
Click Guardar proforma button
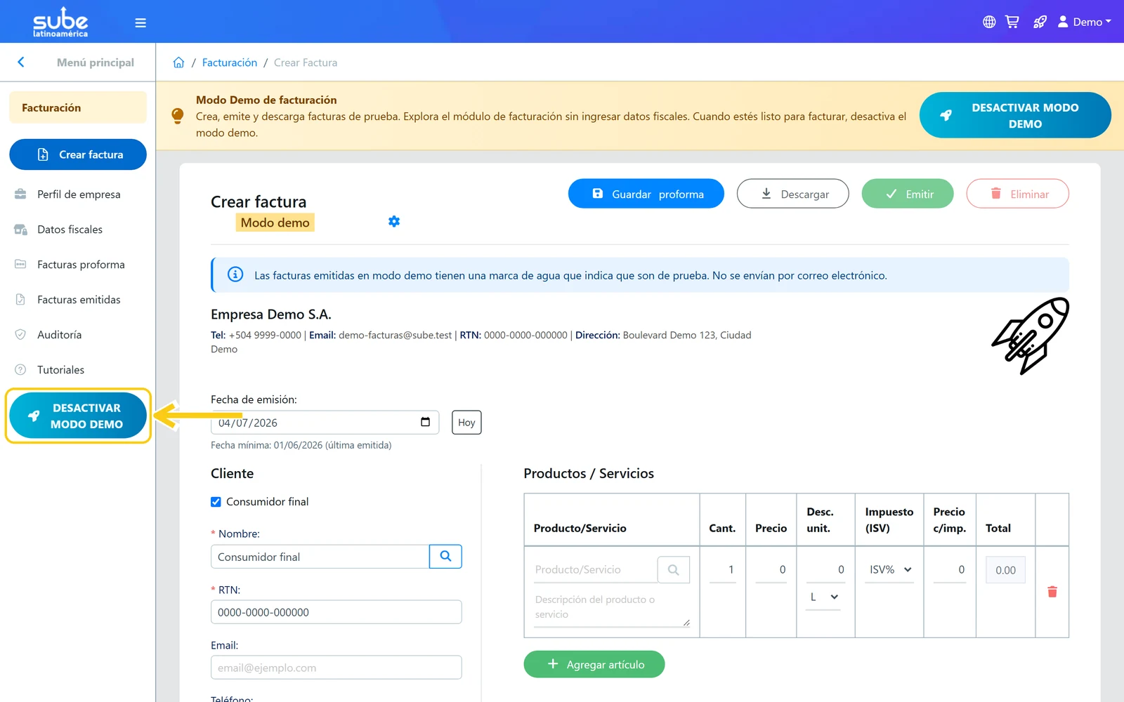[x=646, y=194]
